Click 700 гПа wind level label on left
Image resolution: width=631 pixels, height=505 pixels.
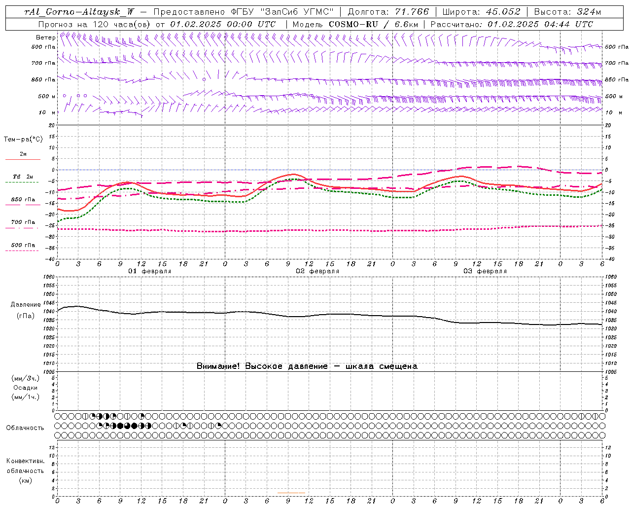[43, 63]
